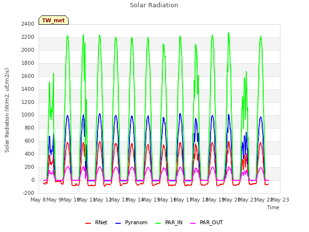Image resolution: width=309 pixels, height=232 pixels.
Task: Click the RNet legend entry
Action: coord(97,222)
